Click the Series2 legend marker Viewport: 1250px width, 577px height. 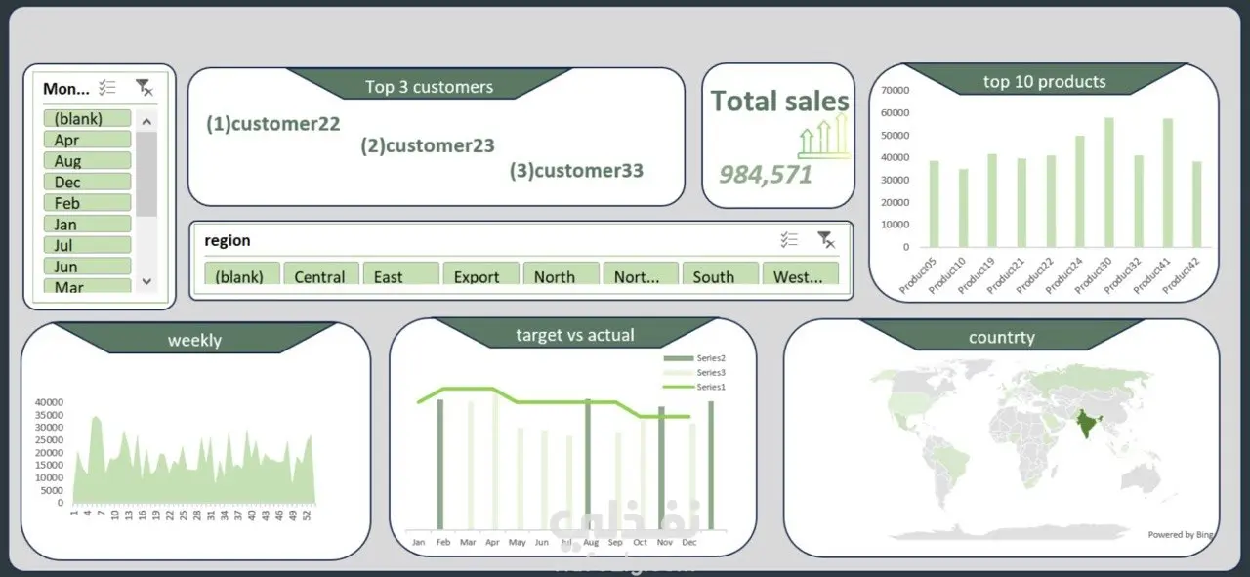677,358
